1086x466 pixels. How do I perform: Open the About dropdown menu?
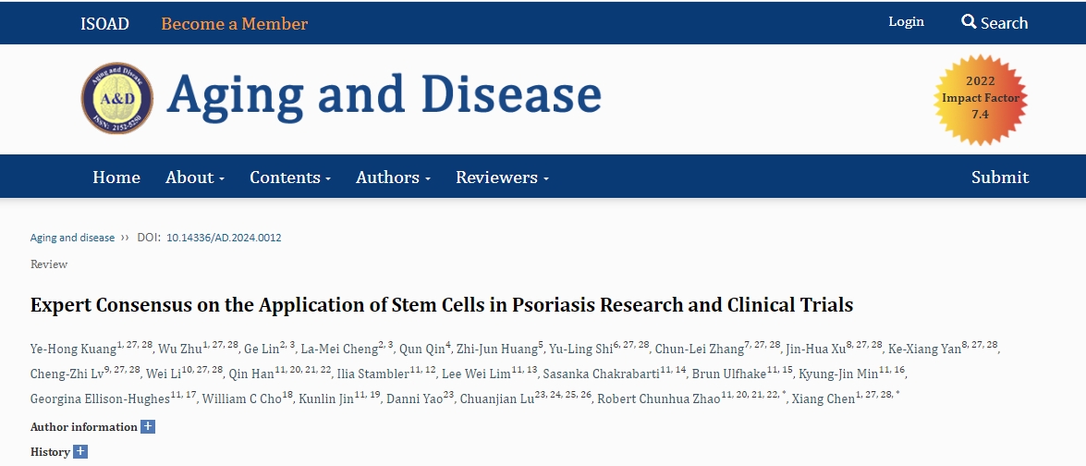[195, 178]
